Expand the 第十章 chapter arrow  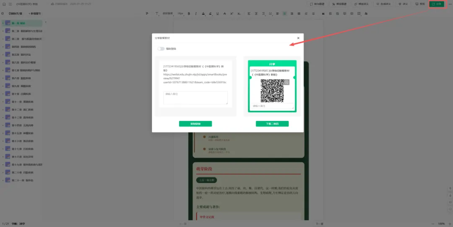[x=3, y=94]
